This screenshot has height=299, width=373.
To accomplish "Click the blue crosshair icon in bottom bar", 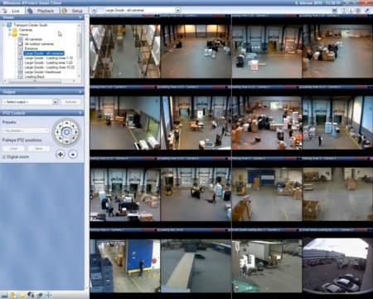I will tap(48, 295).
